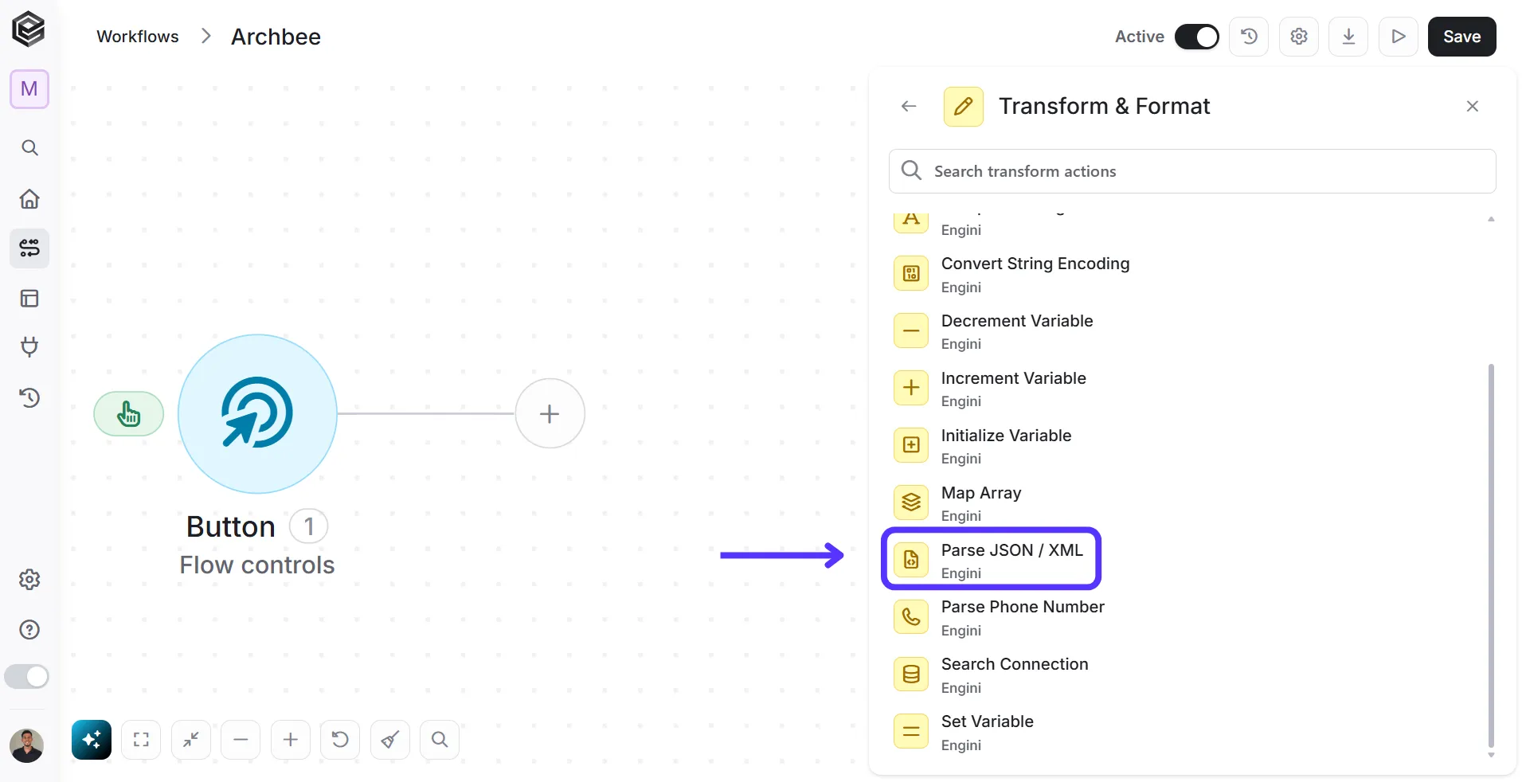Open version history in top toolbar

point(1249,37)
